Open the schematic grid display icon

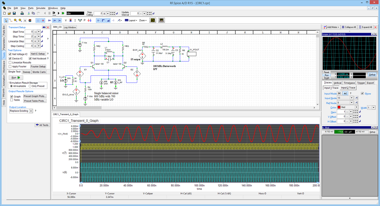tap(38, 20)
